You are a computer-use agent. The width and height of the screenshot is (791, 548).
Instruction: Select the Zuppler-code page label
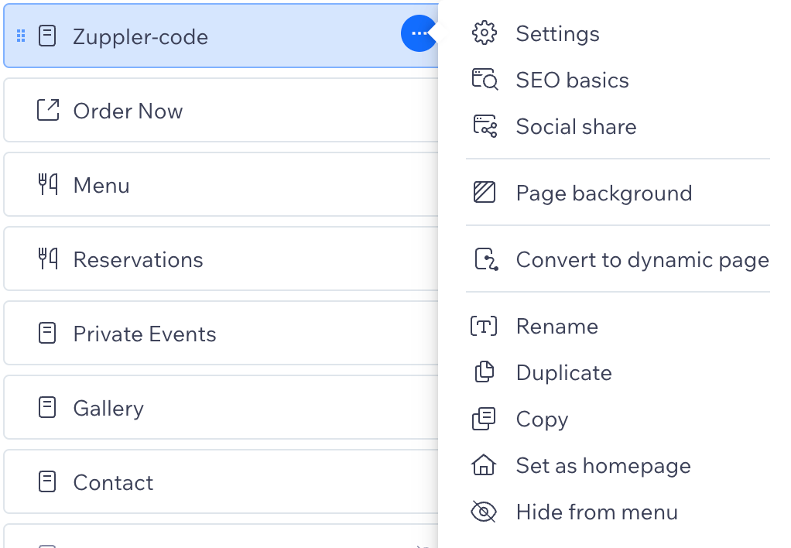tap(140, 37)
